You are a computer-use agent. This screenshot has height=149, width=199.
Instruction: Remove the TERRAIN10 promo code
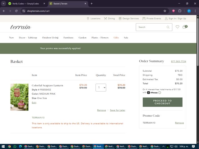[179, 123]
